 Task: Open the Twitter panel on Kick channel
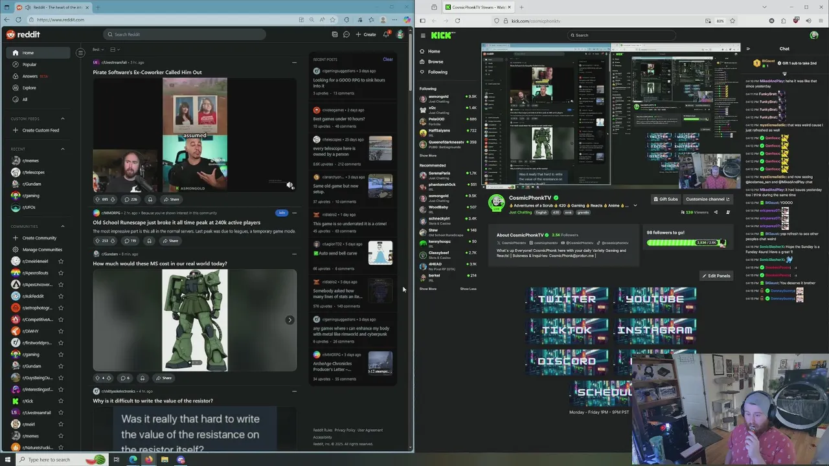coord(567,299)
